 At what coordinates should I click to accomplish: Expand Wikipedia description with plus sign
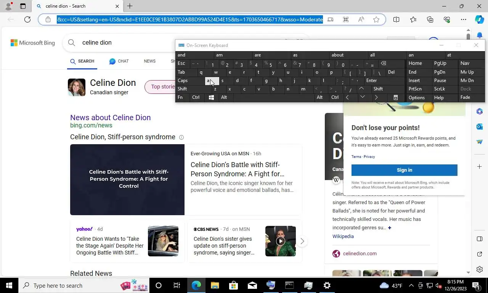(x=389, y=228)
